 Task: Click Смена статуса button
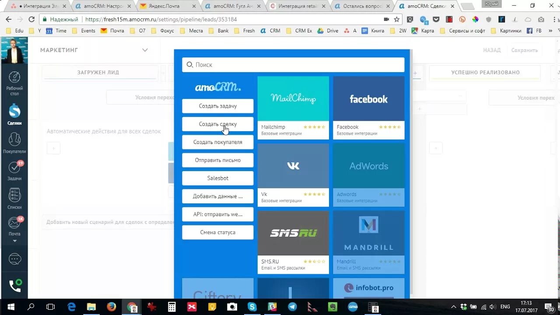pyautogui.click(x=217, y=232)
